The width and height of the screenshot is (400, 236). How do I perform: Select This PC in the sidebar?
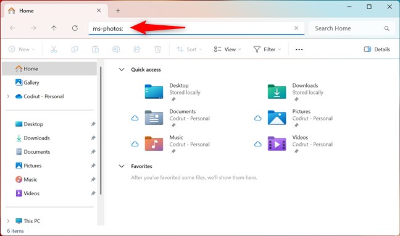click(x=28, y=221)
